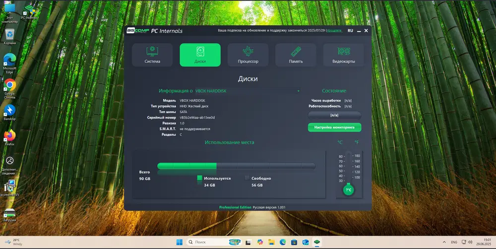Open the network tray icon
This screenshot has width=496, height=249.
pyautogui.click(x=464, y=242)
